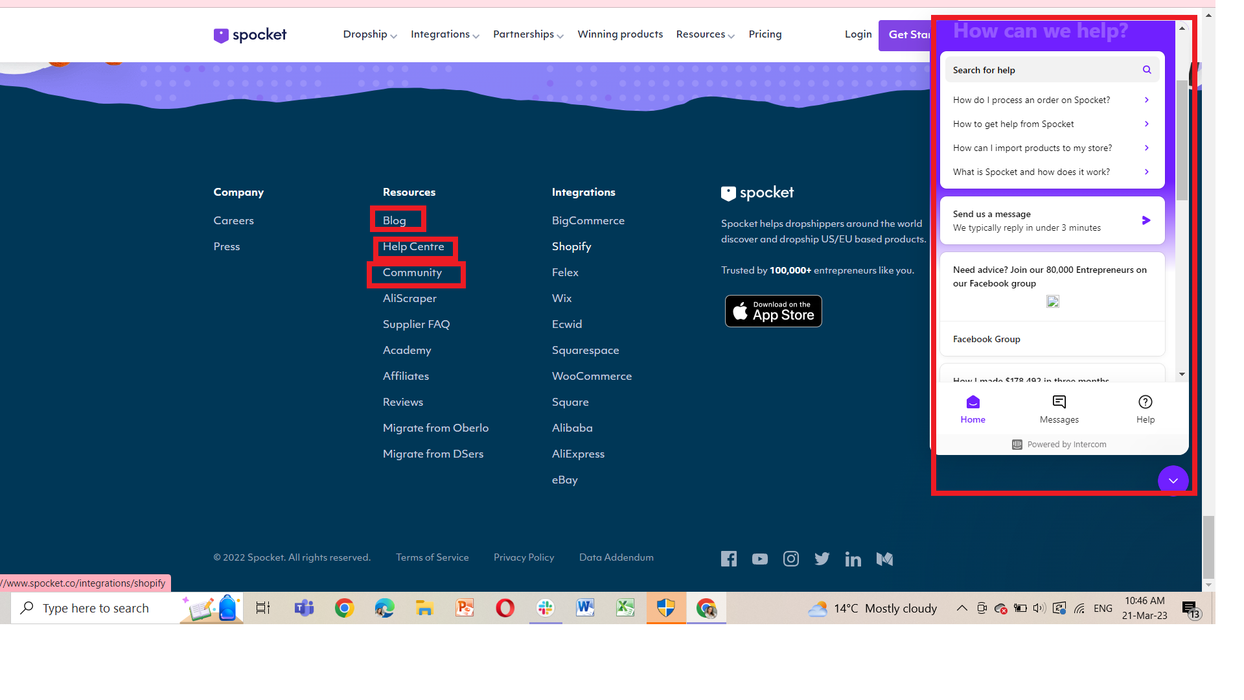Image resolution: width=1244 pixels, height=700 pixels.
Task: Open the Shopify integration link
Action: tap(571, 246)
